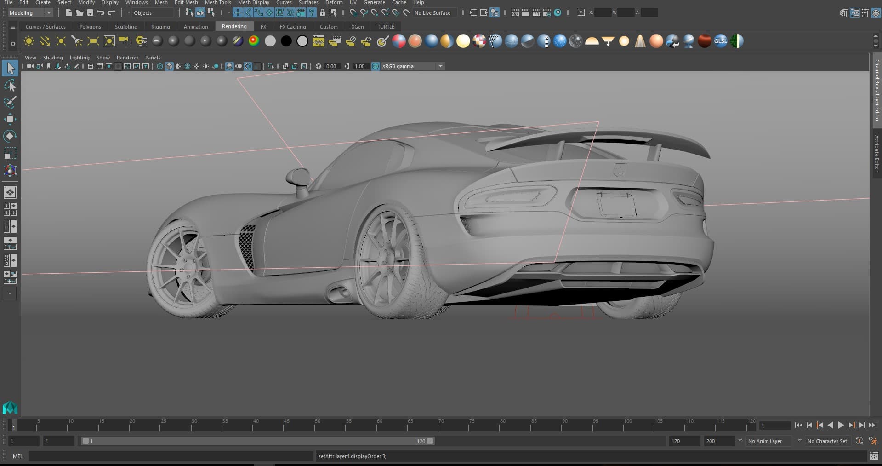This screenshot has width=882, height=466.
Task: Open the Render View window icon
Action: (x=515, y=13)
